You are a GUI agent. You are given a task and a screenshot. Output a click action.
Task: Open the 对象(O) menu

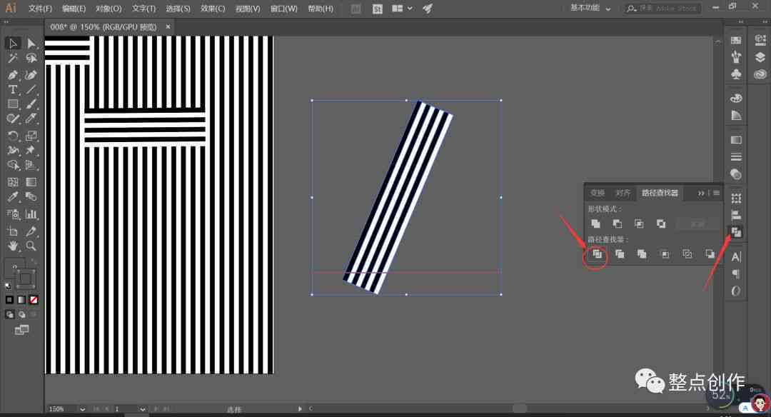pyautogui.click(x=109, y=9)
